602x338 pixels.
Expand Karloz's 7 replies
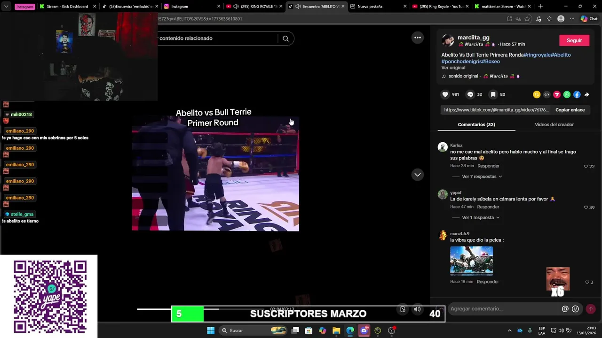[482, 177]
